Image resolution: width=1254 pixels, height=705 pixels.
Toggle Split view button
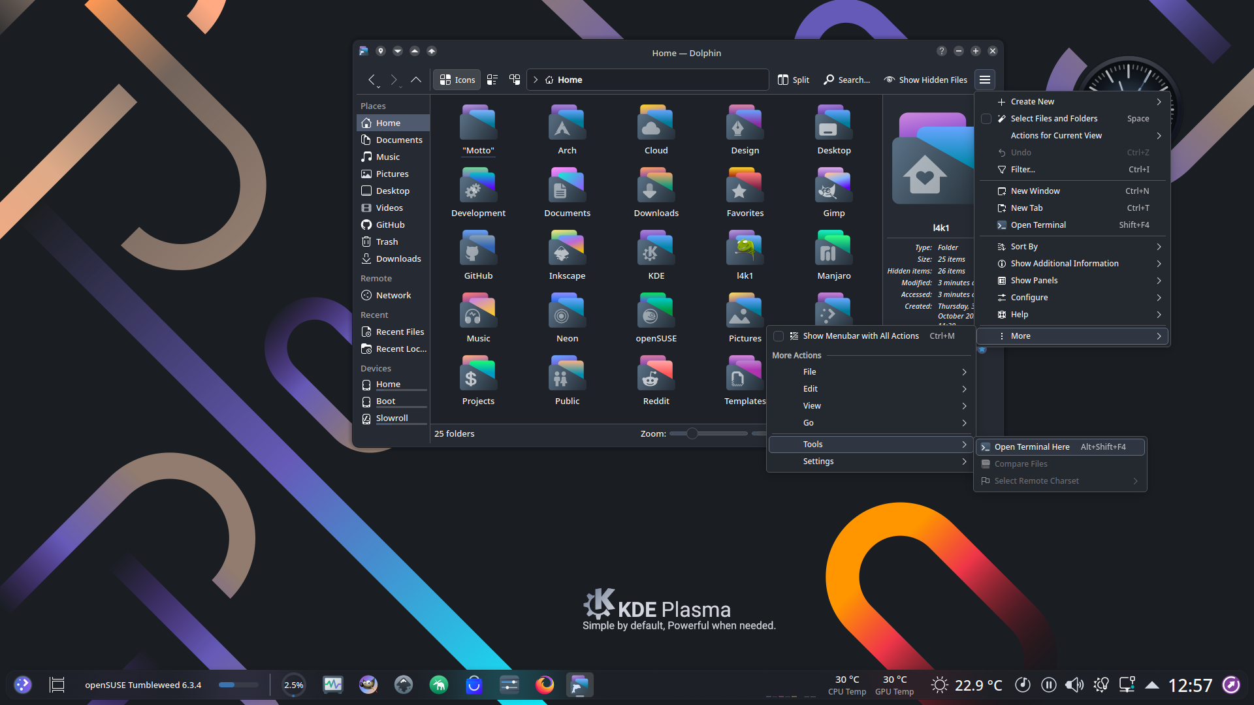pyautogui.click(x=794, y=80)
